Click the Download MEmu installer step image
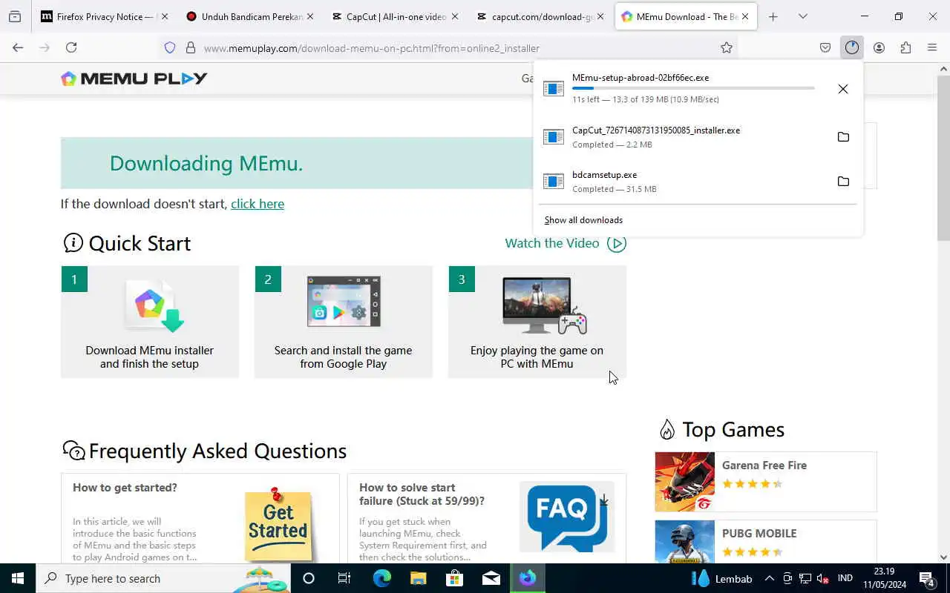950x593 pixels. [x=155, y=305]
